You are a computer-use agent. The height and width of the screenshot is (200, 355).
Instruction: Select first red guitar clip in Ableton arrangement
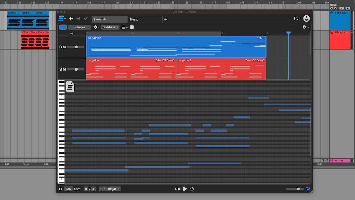coord(24,40)
